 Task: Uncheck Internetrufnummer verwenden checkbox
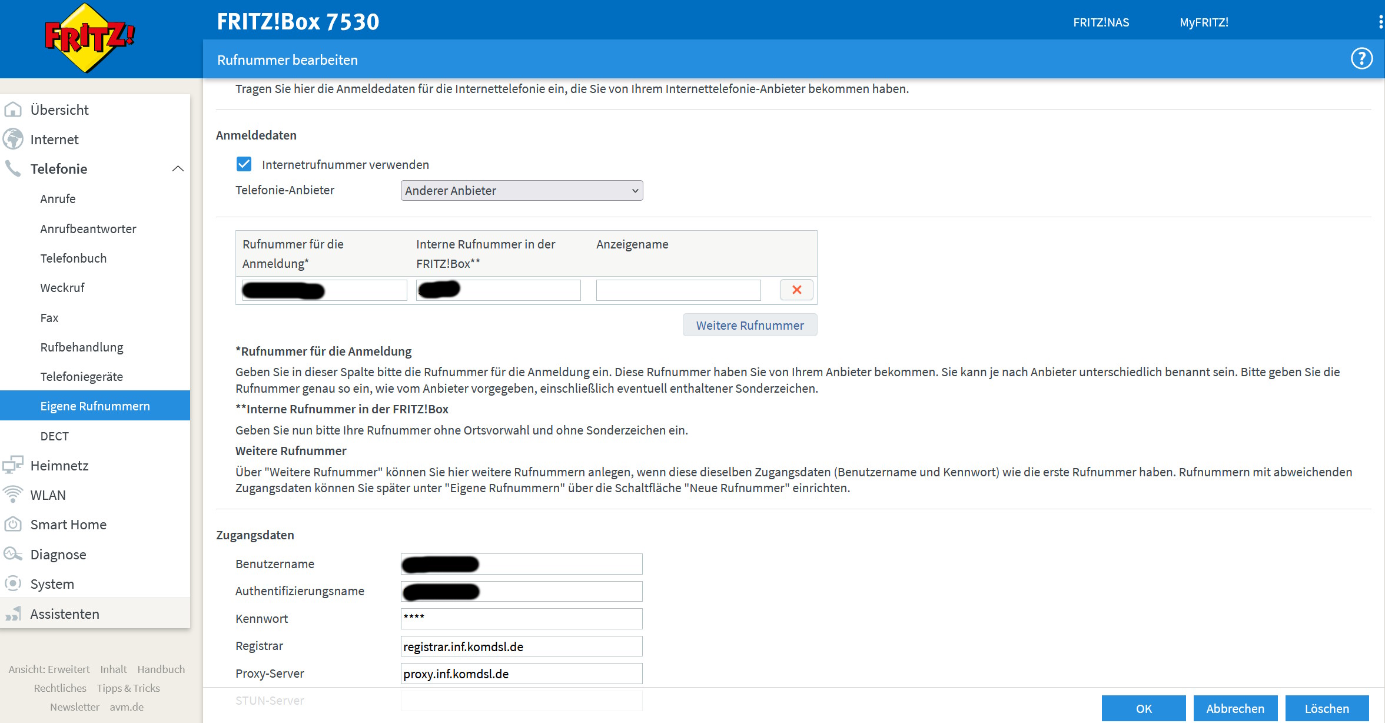click(x=244, y=164)
